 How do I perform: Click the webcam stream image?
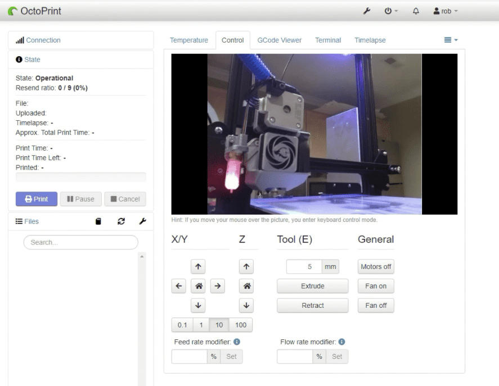(314, 134)
